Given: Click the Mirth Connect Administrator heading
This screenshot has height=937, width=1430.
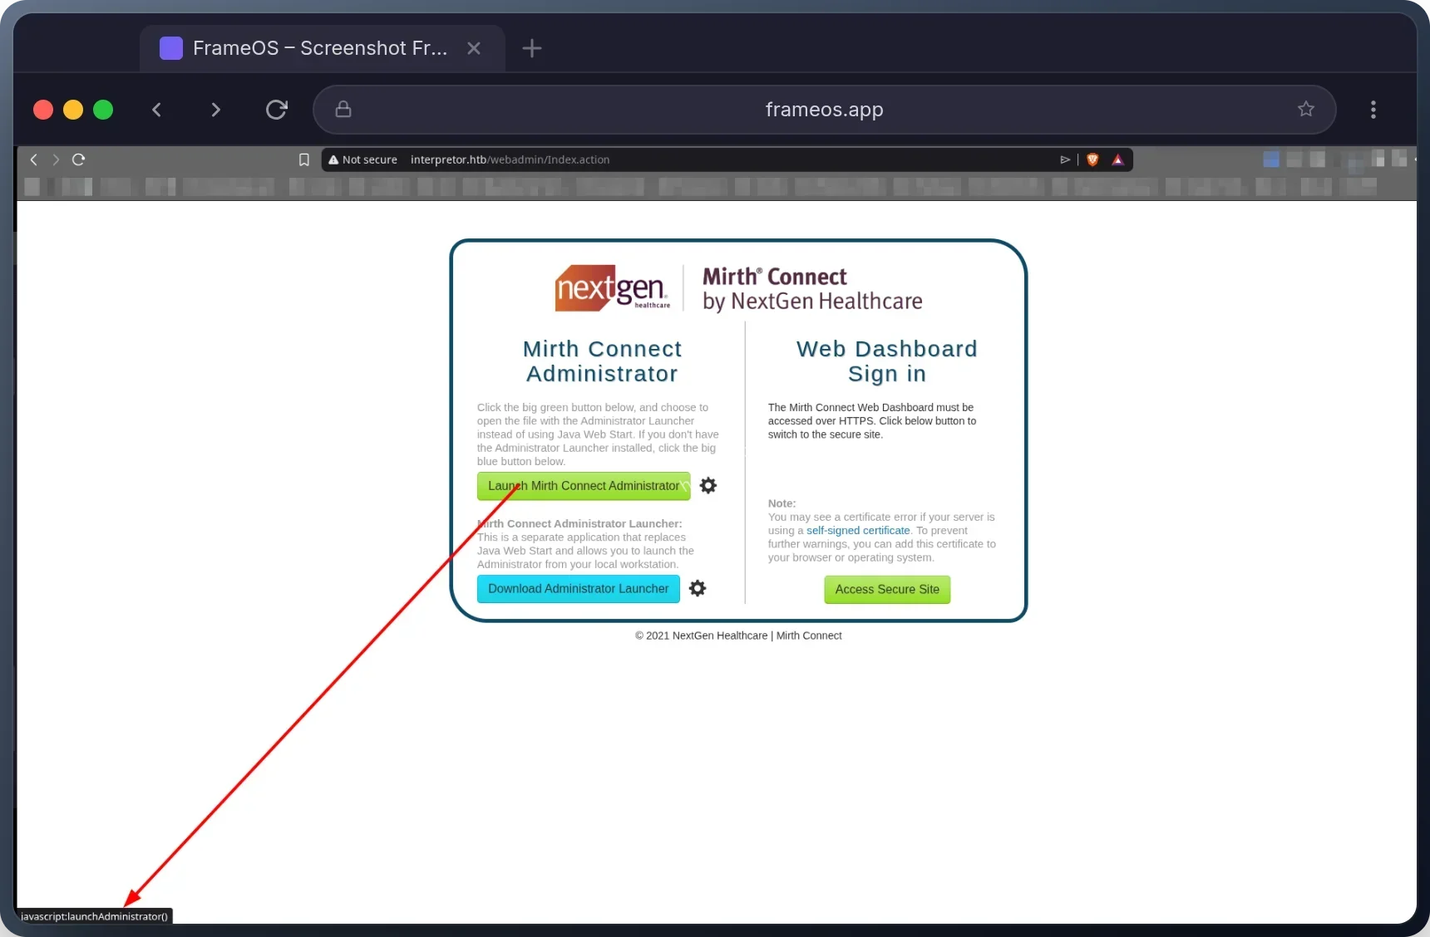Looking at the screenshot, I should (x=602, y=361).
